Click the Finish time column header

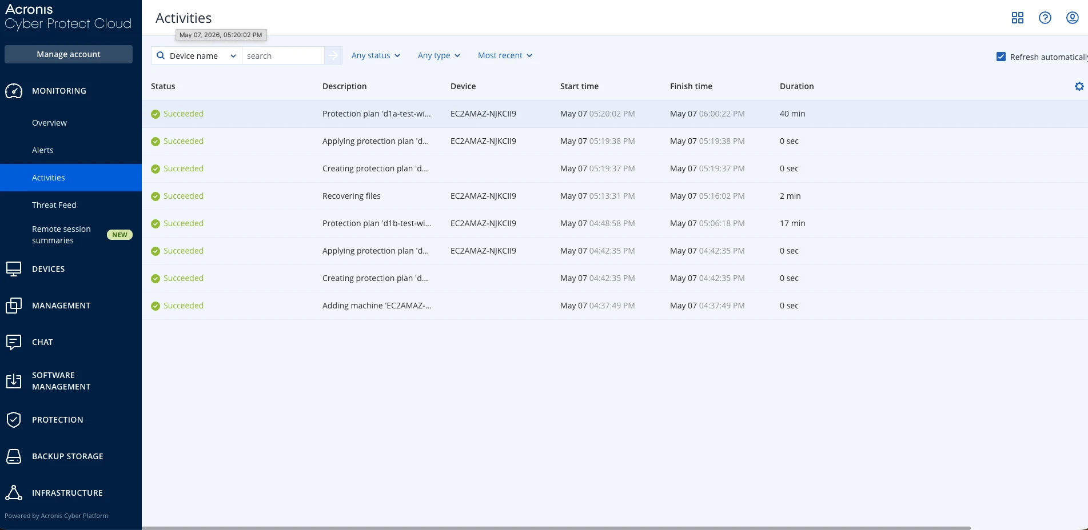tap(691, 86)
